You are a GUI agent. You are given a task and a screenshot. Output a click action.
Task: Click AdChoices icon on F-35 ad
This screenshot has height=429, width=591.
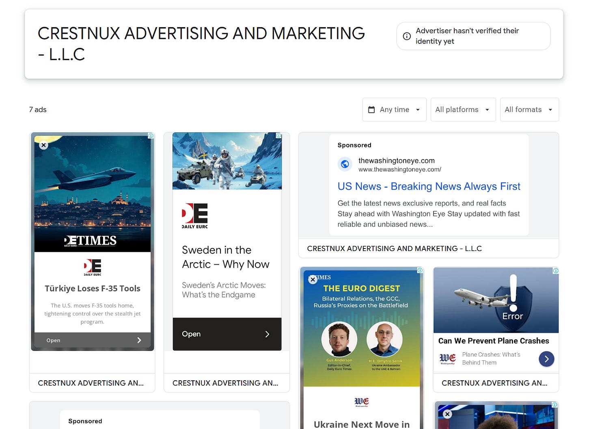pyautogui.click(x=151, y=136)
